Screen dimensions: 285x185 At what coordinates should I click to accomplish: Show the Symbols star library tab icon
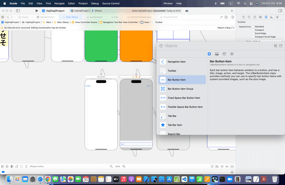(232, 54)
